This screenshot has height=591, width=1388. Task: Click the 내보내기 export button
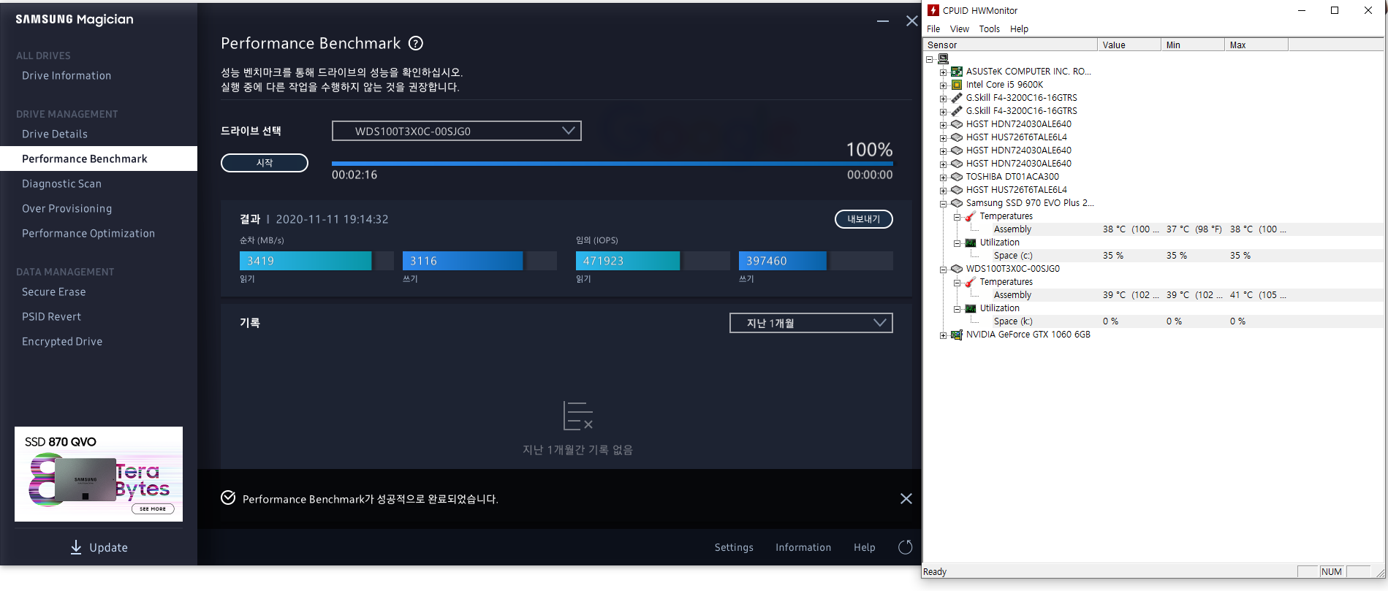(864, 219)
